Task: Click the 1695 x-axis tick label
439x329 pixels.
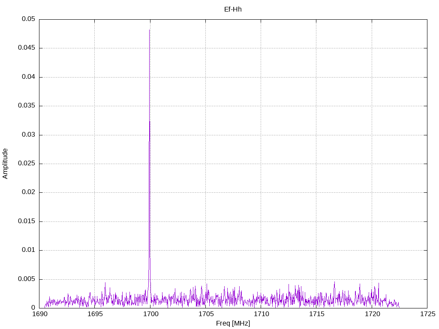Action: pyautogui.click(x=95, y=314)
